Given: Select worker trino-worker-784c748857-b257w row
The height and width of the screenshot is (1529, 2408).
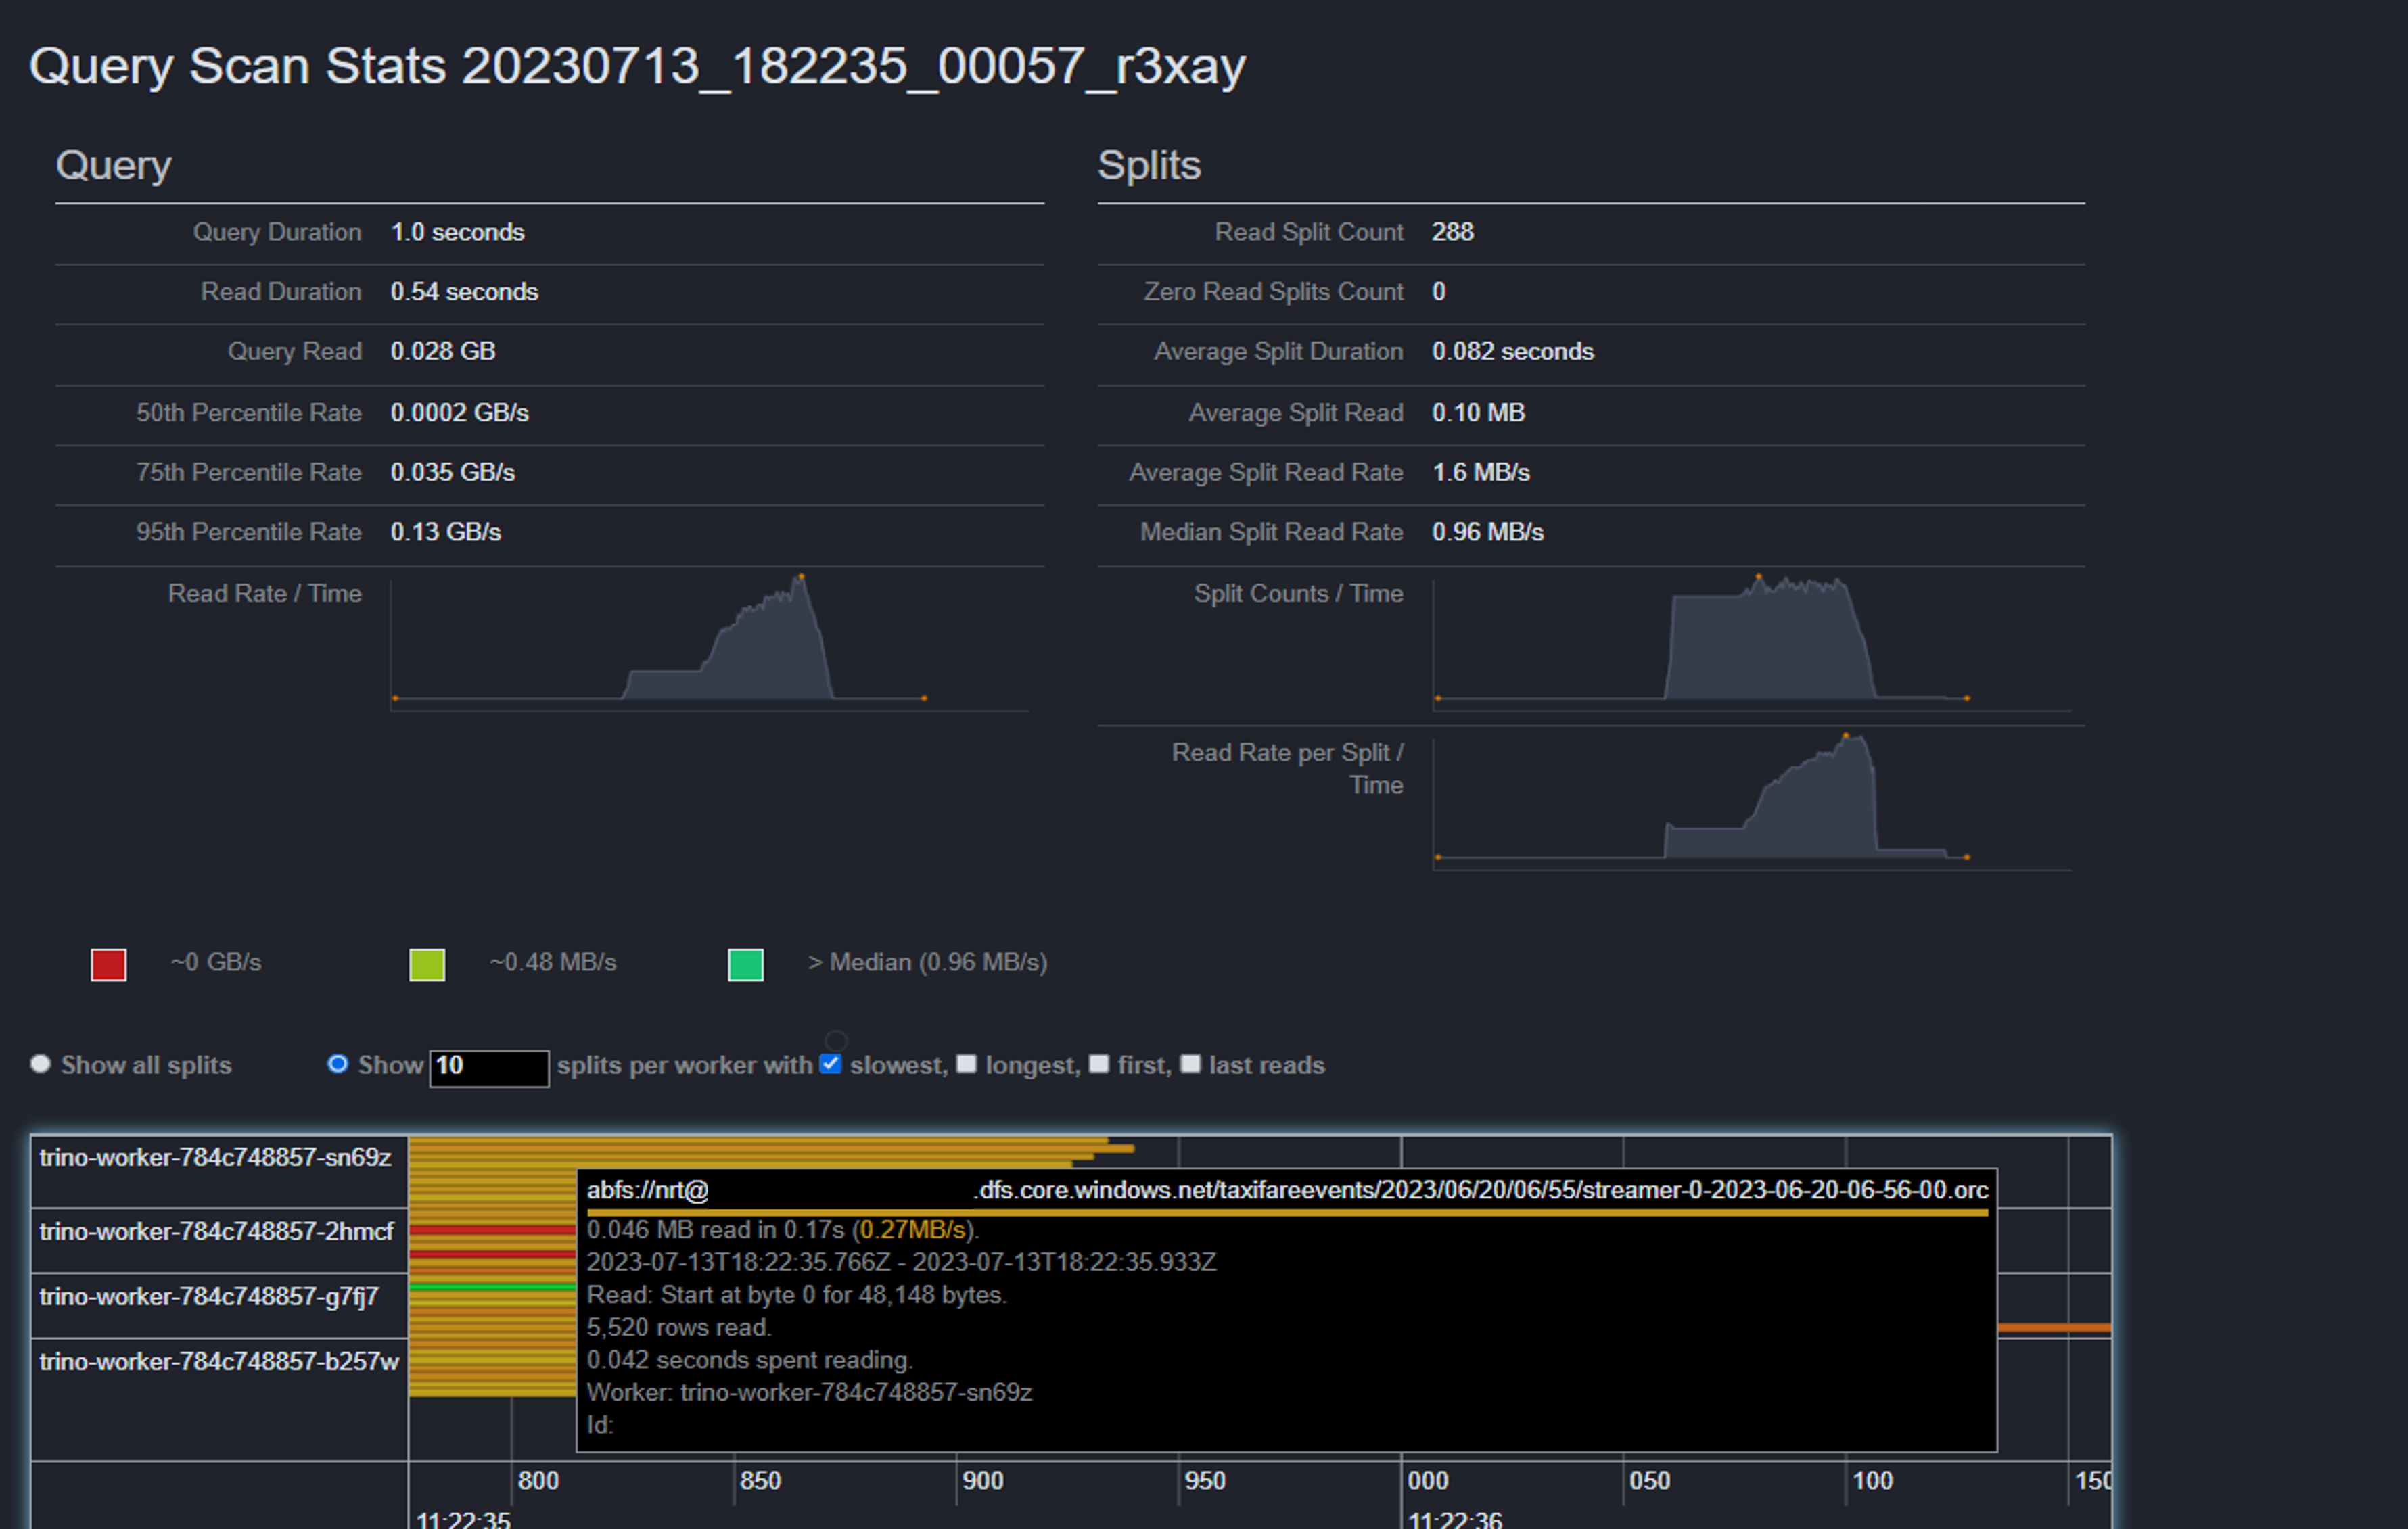Looking at the screenshot, I should click(219, 1361).
